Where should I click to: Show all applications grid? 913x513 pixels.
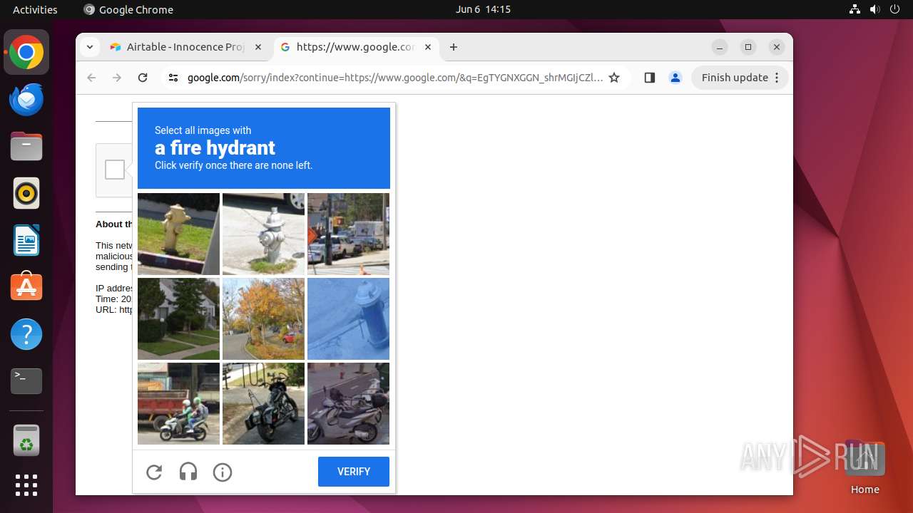(x=26, y=485)
